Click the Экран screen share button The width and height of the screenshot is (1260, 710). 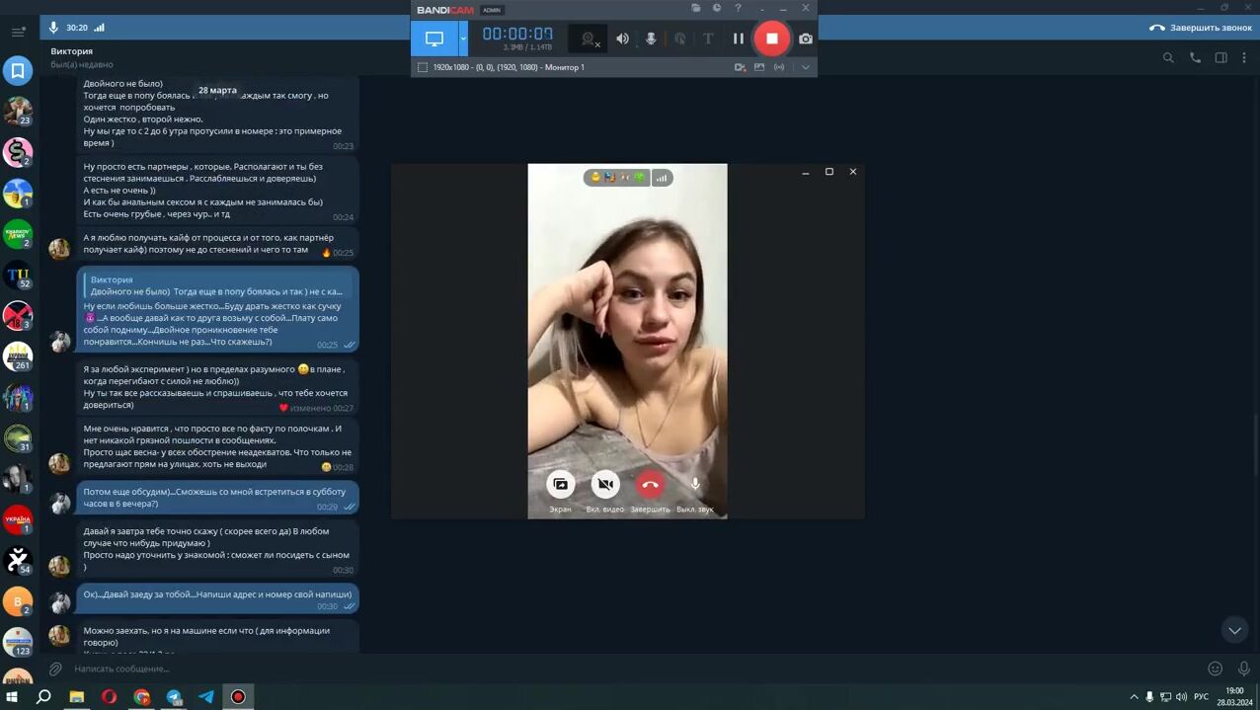560,484
